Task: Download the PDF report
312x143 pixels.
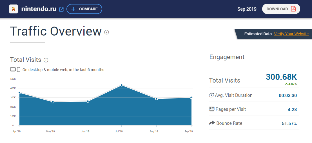Action: point(281,9)
